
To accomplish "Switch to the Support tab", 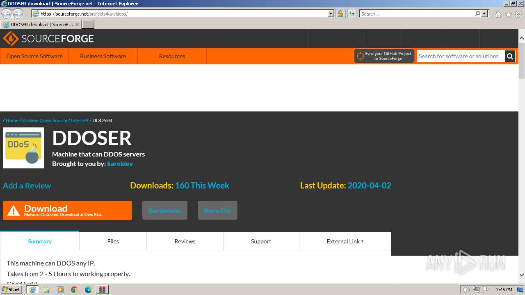I will (x=261, y=241).
